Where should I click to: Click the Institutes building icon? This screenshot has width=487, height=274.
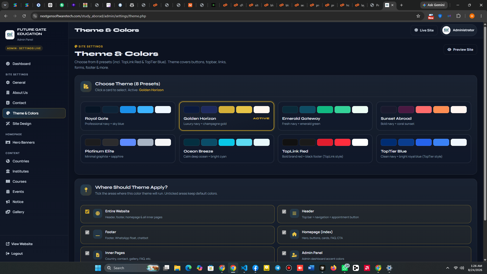[x=8, y=171]
